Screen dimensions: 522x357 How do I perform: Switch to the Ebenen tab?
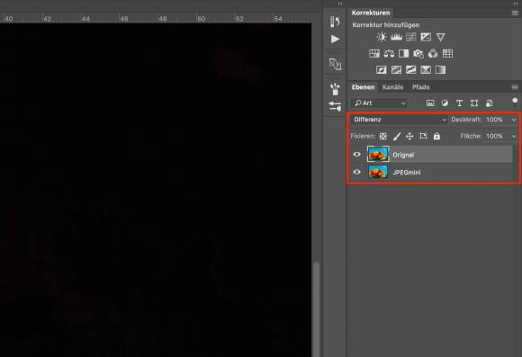[364, 87]
